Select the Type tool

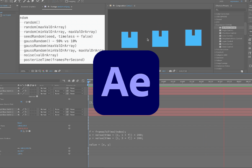click(x=19, y=1)
